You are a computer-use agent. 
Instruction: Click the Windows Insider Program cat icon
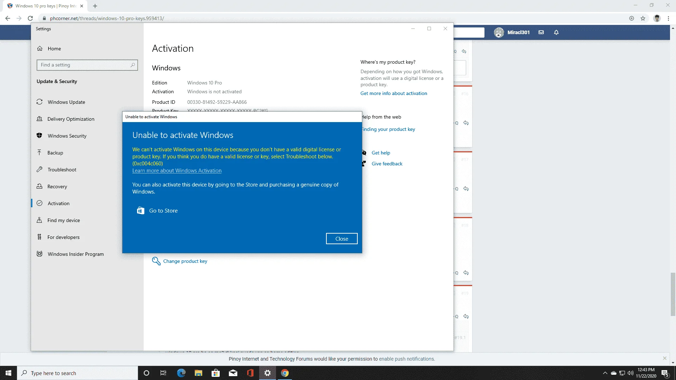(x=39, y=254)
